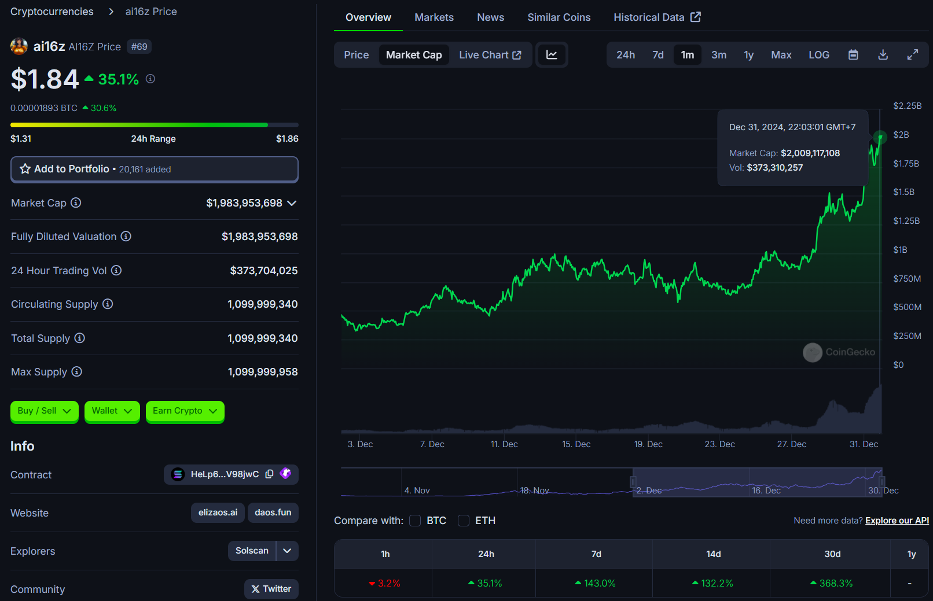Open the calendar date range picker
Image resolution: width=933 pixels, height=601 pixels.
tap(853, 55)
